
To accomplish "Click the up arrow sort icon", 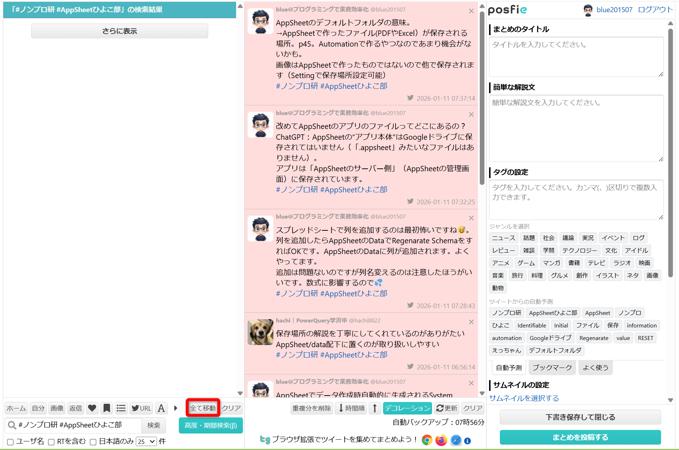I will point(374,408).
